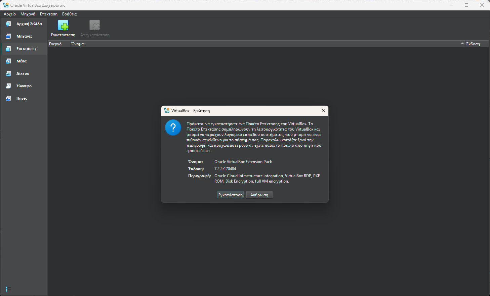Select the text Oracle VirtualBox Extension Pack
490x296 pixels.
point(243,162)
